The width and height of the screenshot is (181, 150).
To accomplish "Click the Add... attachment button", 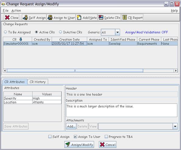I will [71, 126].
